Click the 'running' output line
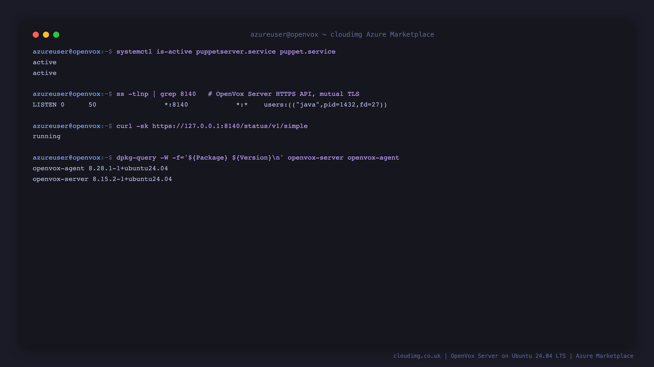The width and height of the screenshot is (654, 367). click(46, 136)
